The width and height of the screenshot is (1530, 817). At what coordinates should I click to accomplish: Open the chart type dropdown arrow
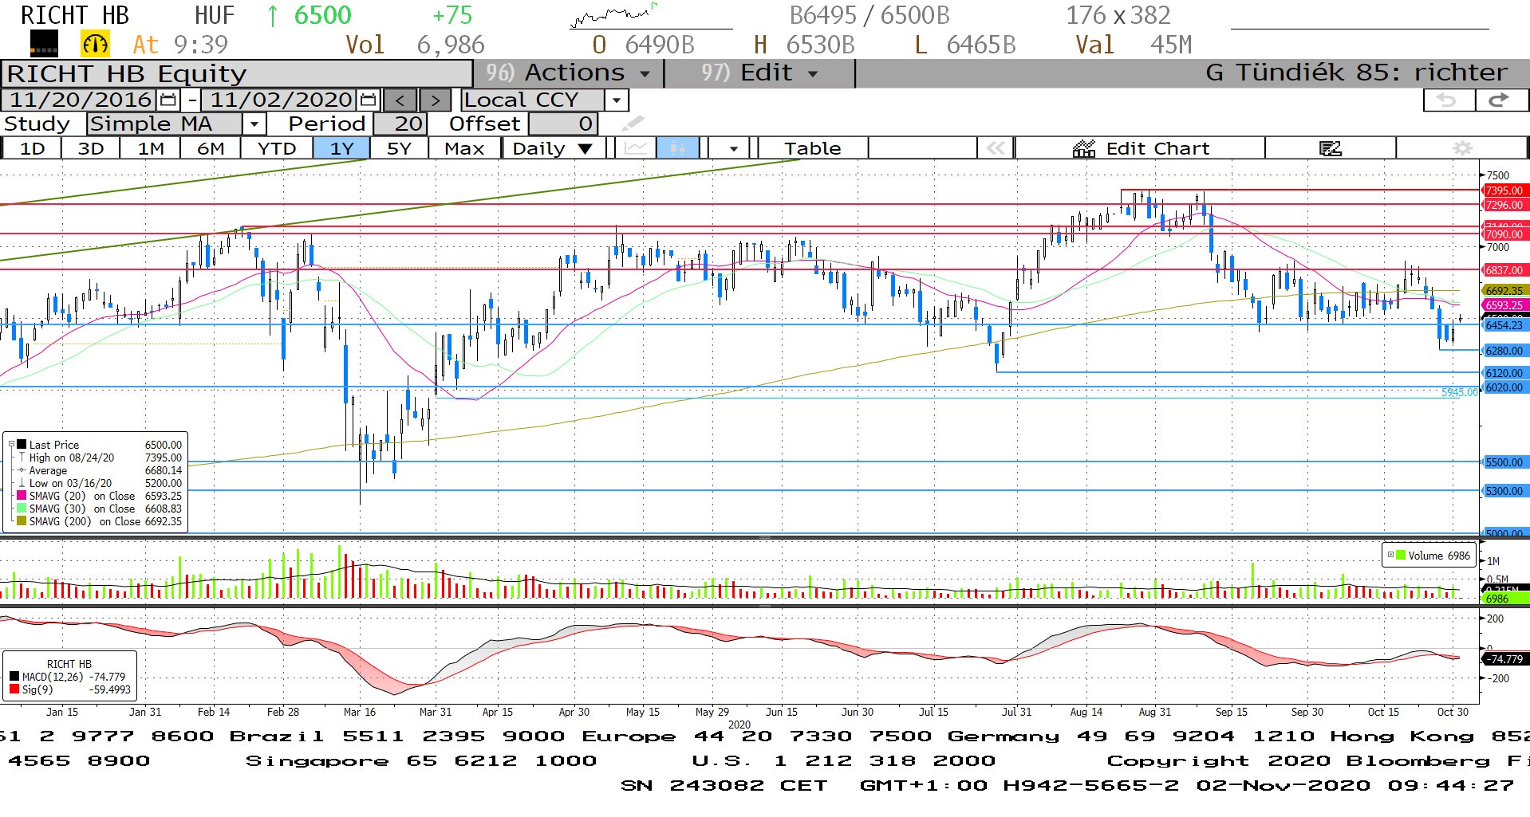732,148
